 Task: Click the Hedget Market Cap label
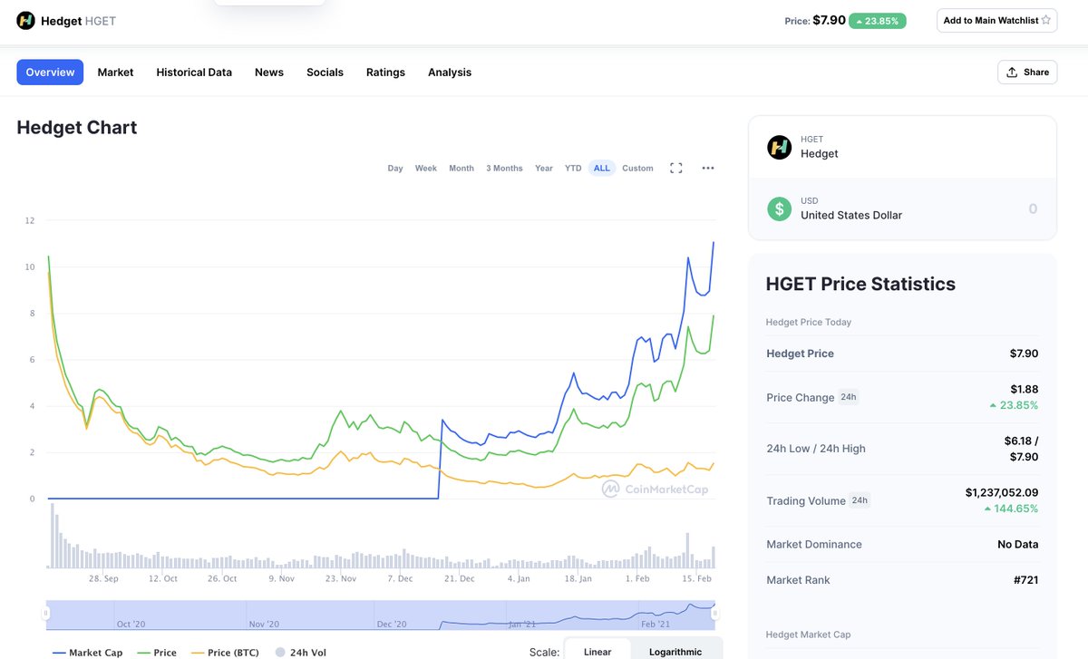809,635
